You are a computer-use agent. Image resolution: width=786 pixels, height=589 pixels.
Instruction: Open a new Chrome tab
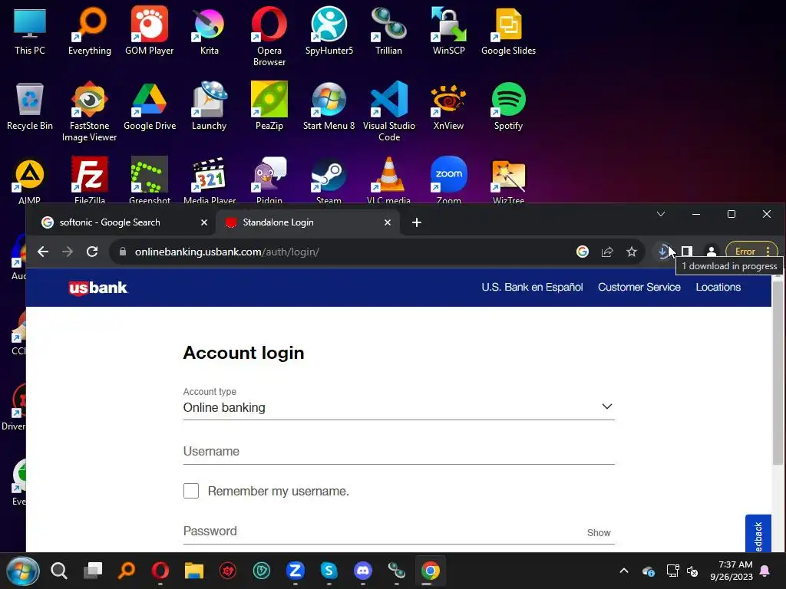(417, 222)
